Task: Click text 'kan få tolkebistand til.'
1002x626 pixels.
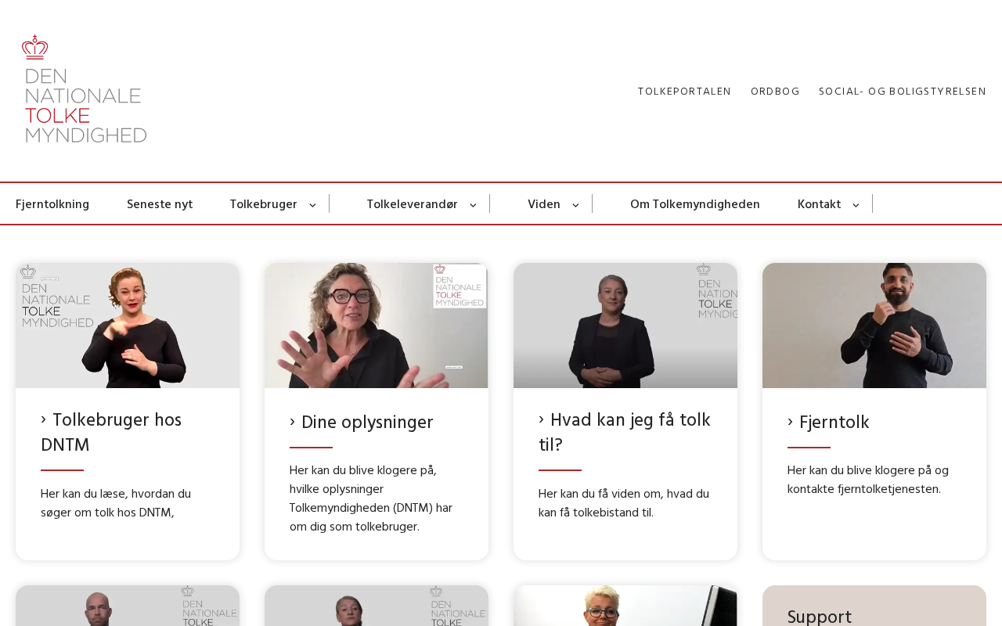Action: pos(596,513)
